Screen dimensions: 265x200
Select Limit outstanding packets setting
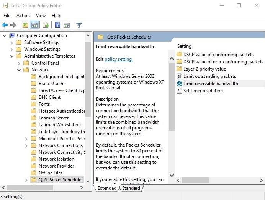click(209, 76)
